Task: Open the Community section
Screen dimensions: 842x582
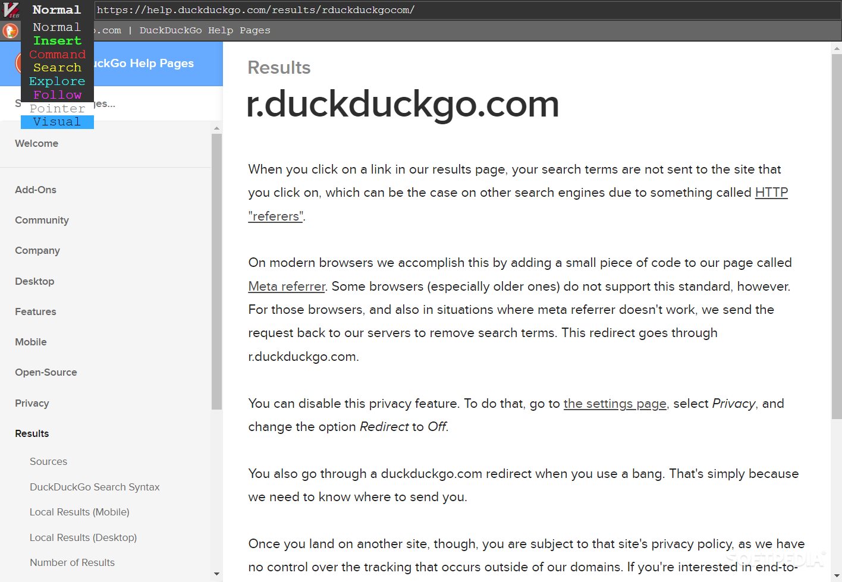Action: point(42,220)
